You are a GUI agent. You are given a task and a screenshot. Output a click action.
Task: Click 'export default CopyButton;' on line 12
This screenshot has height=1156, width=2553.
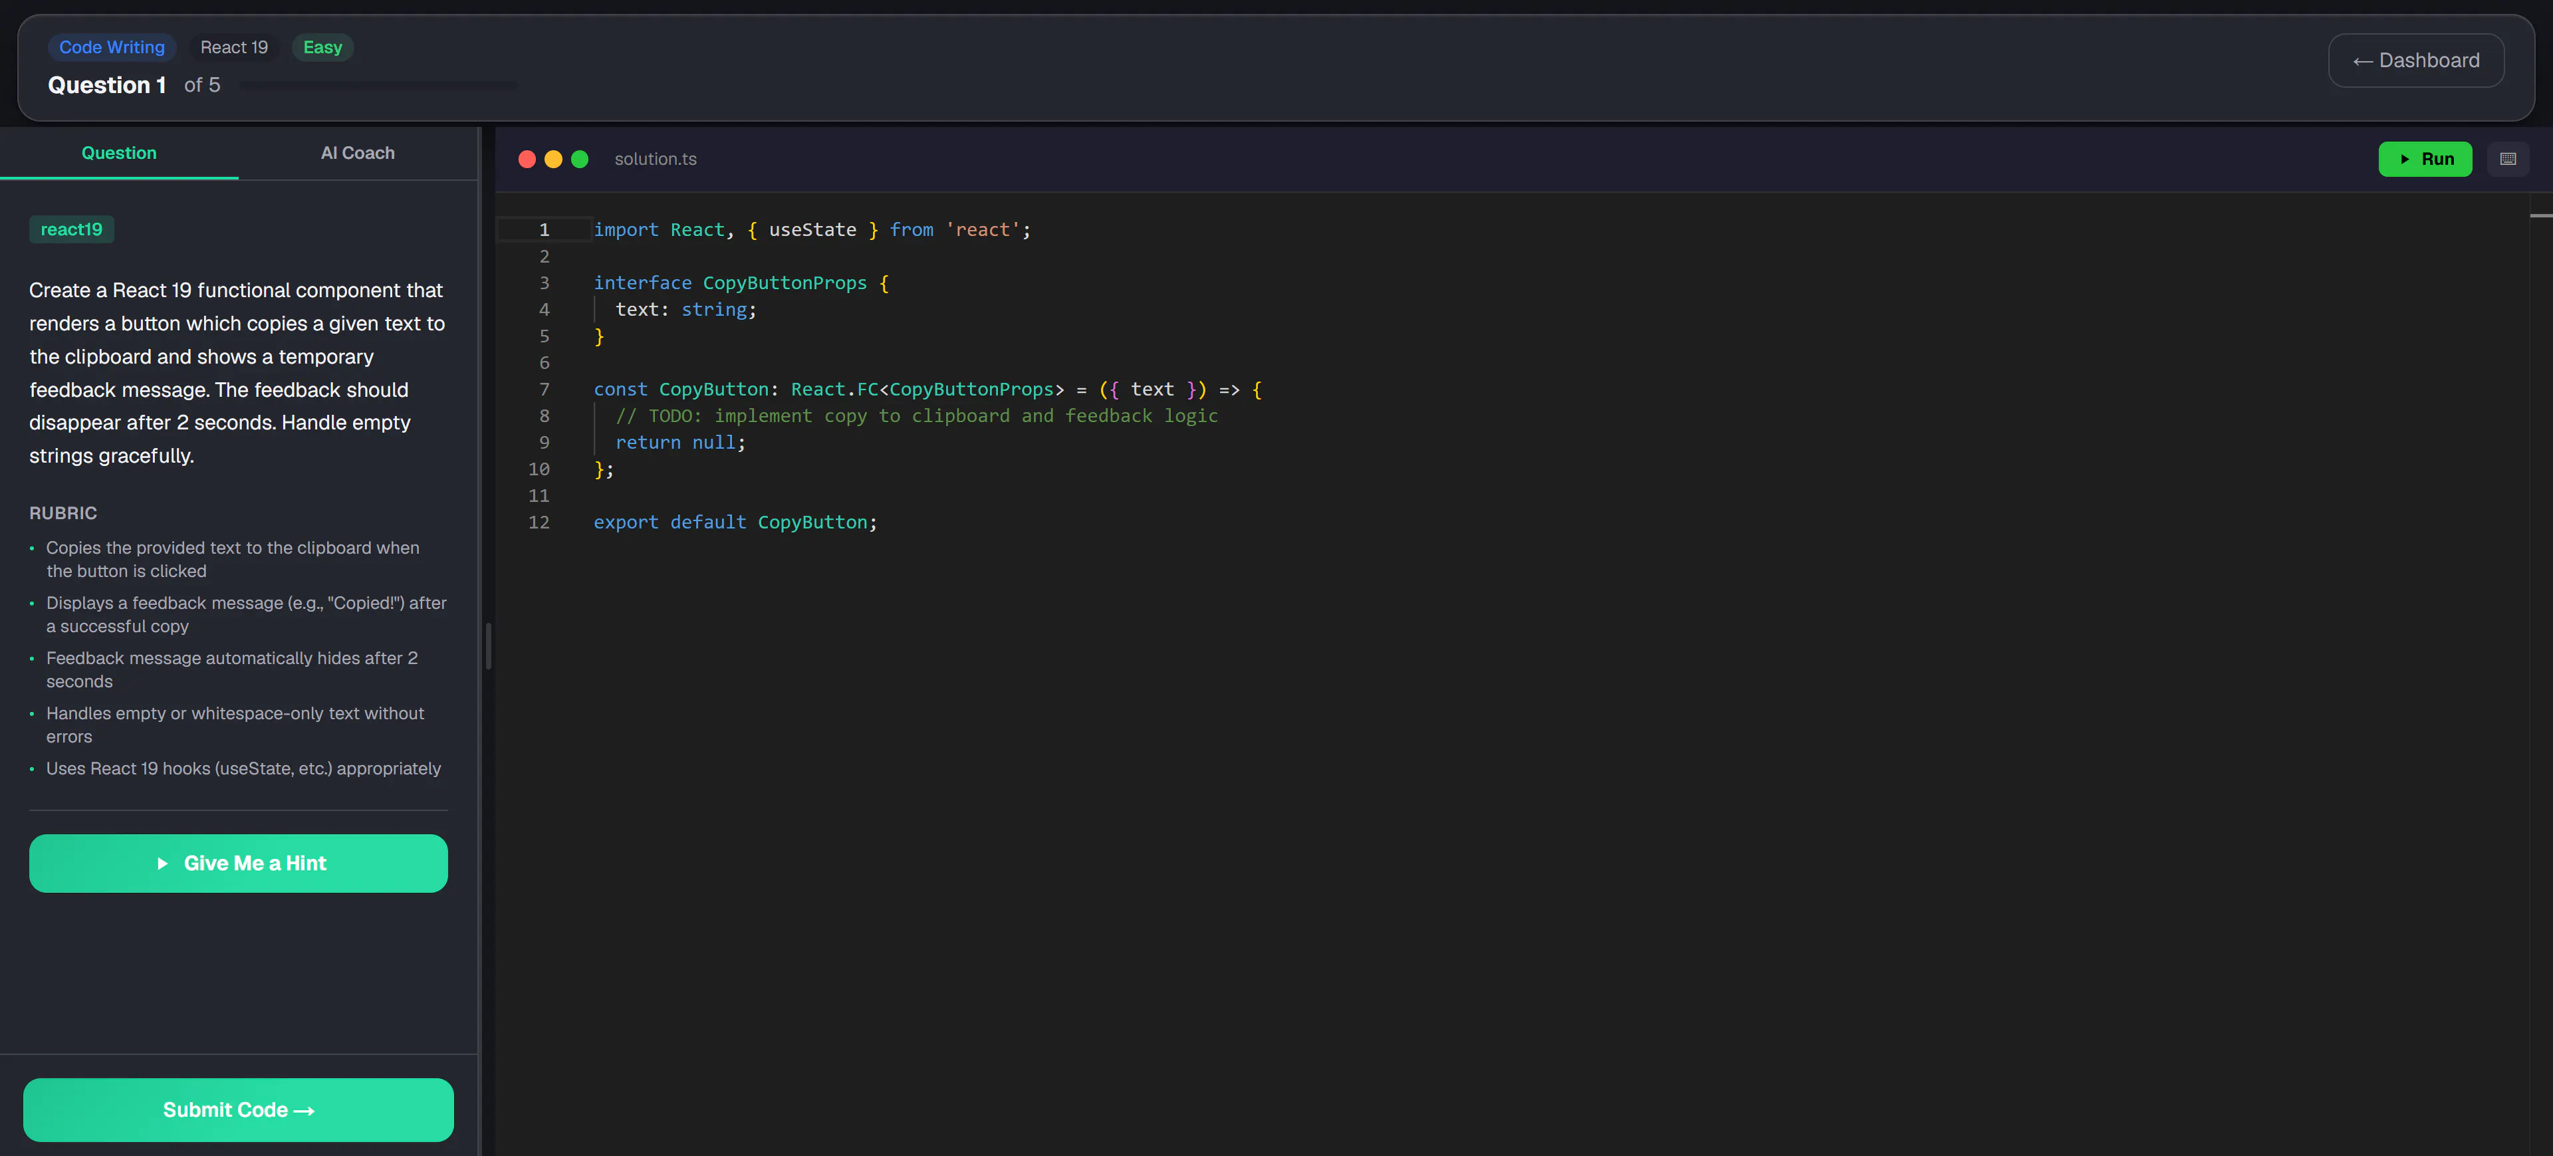tap(735, 522)
